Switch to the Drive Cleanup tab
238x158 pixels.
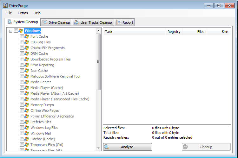click(56, 22)
